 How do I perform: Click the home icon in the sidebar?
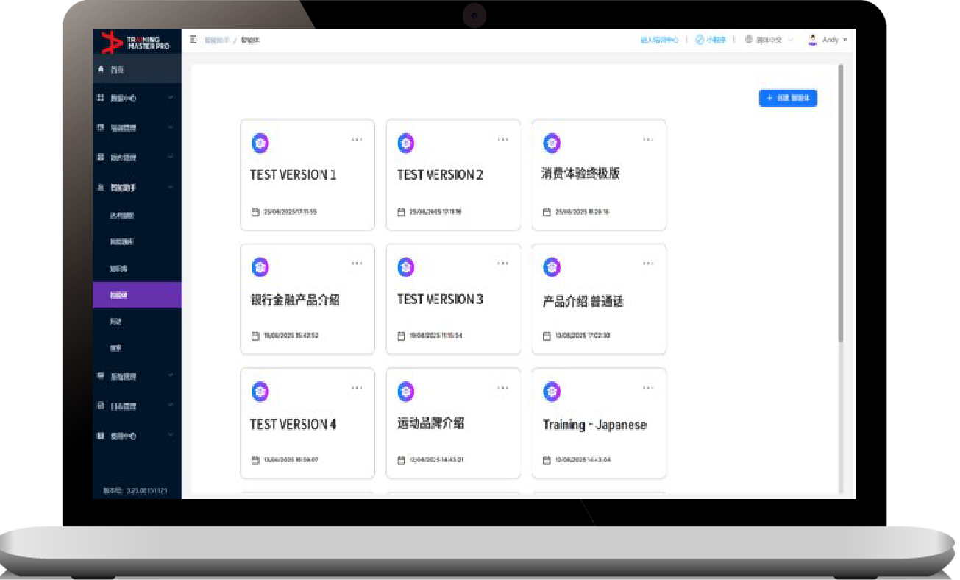pos(101,70)
